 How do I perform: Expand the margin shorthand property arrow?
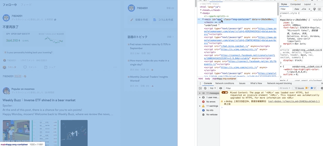[293, 44]
